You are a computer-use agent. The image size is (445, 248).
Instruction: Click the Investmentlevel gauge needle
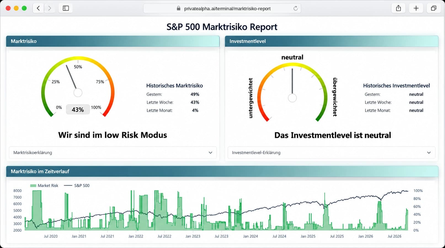click(x=292, y=81)
